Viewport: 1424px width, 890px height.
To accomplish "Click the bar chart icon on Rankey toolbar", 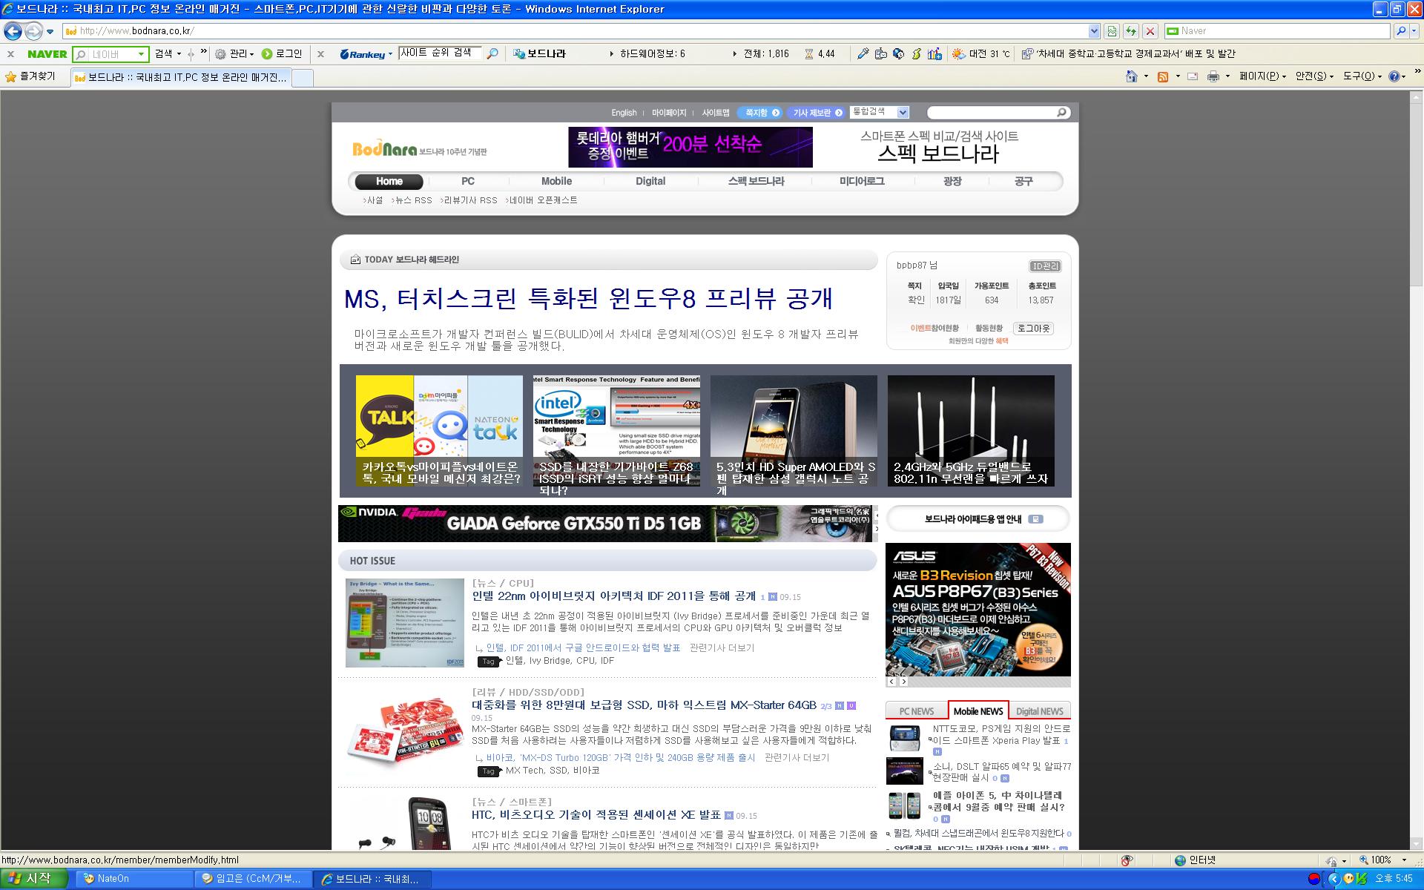I will pos(934,53).
